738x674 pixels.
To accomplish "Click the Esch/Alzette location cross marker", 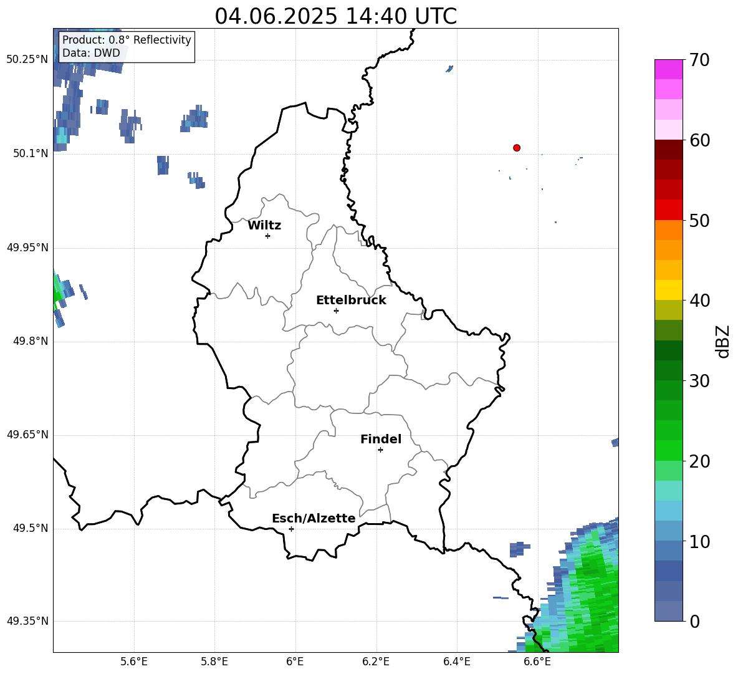I will (291, 529).
